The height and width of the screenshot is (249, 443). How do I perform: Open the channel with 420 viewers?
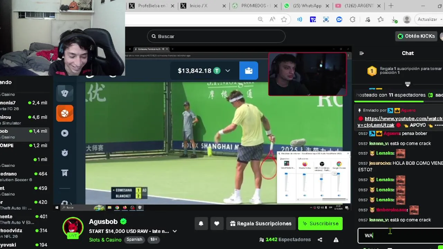24,205
